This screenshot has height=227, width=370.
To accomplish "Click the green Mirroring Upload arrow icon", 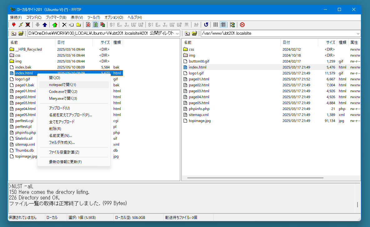I will (55, 25).
